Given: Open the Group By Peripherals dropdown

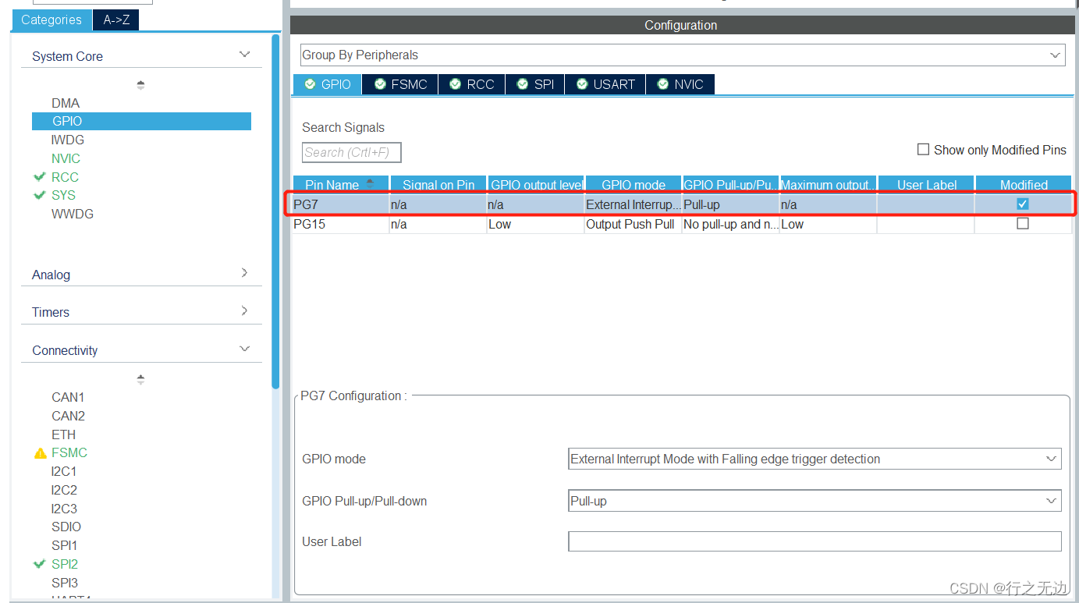Looking at the screenshot, I should (x=683, y=55).
